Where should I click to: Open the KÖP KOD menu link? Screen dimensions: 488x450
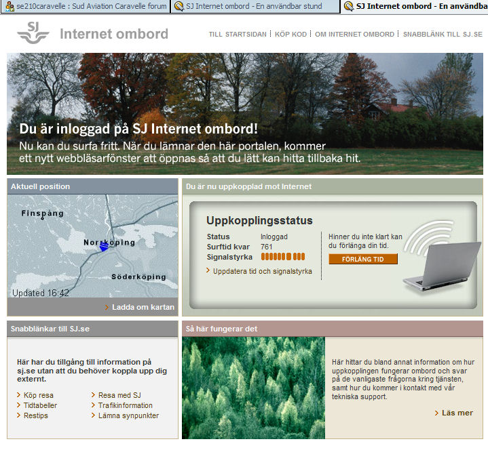point(290,34)
